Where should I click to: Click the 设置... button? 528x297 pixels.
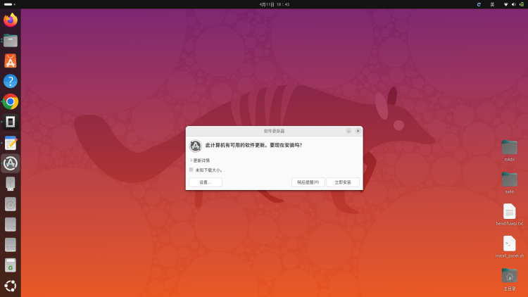(x=205, y=182)
